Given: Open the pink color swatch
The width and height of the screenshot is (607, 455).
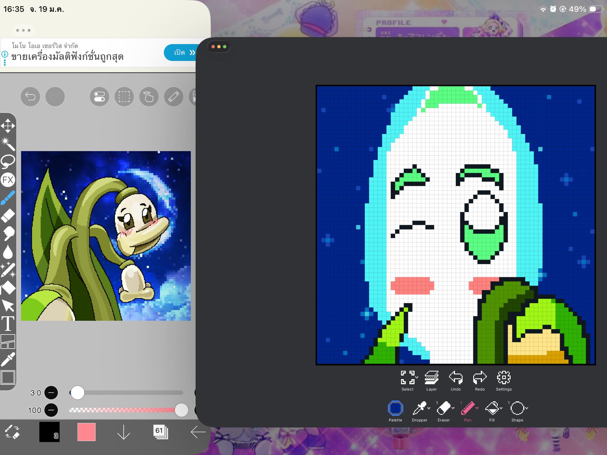Looking at the screenshot, I should (87, 432).
